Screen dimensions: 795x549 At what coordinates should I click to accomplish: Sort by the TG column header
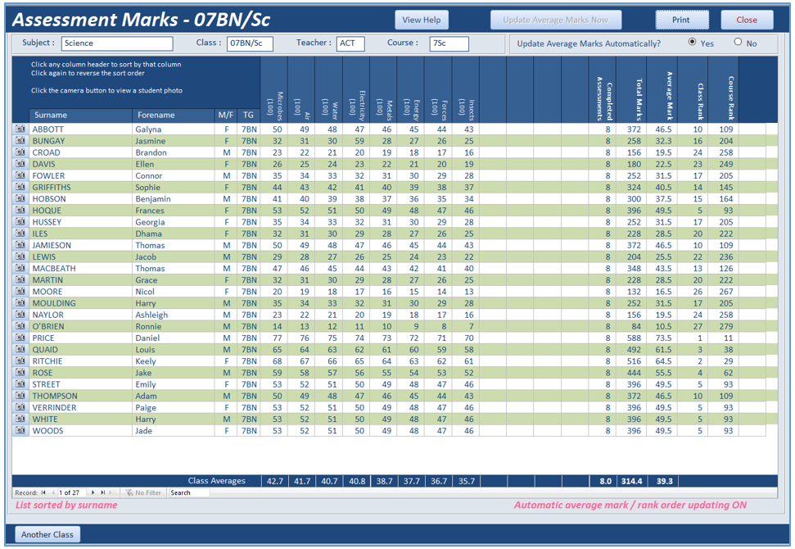[248, 116]
